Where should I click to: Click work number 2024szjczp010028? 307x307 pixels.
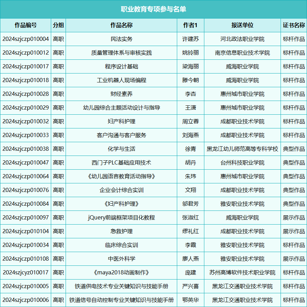click(x=26, y=94)
